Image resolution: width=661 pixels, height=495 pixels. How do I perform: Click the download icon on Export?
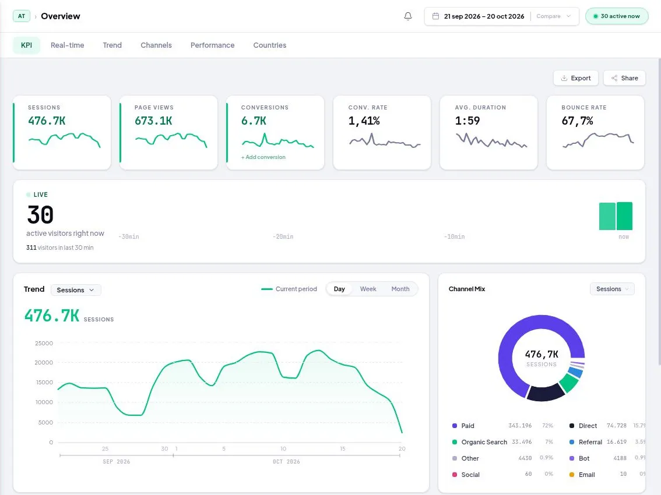(x=564, y=78)
